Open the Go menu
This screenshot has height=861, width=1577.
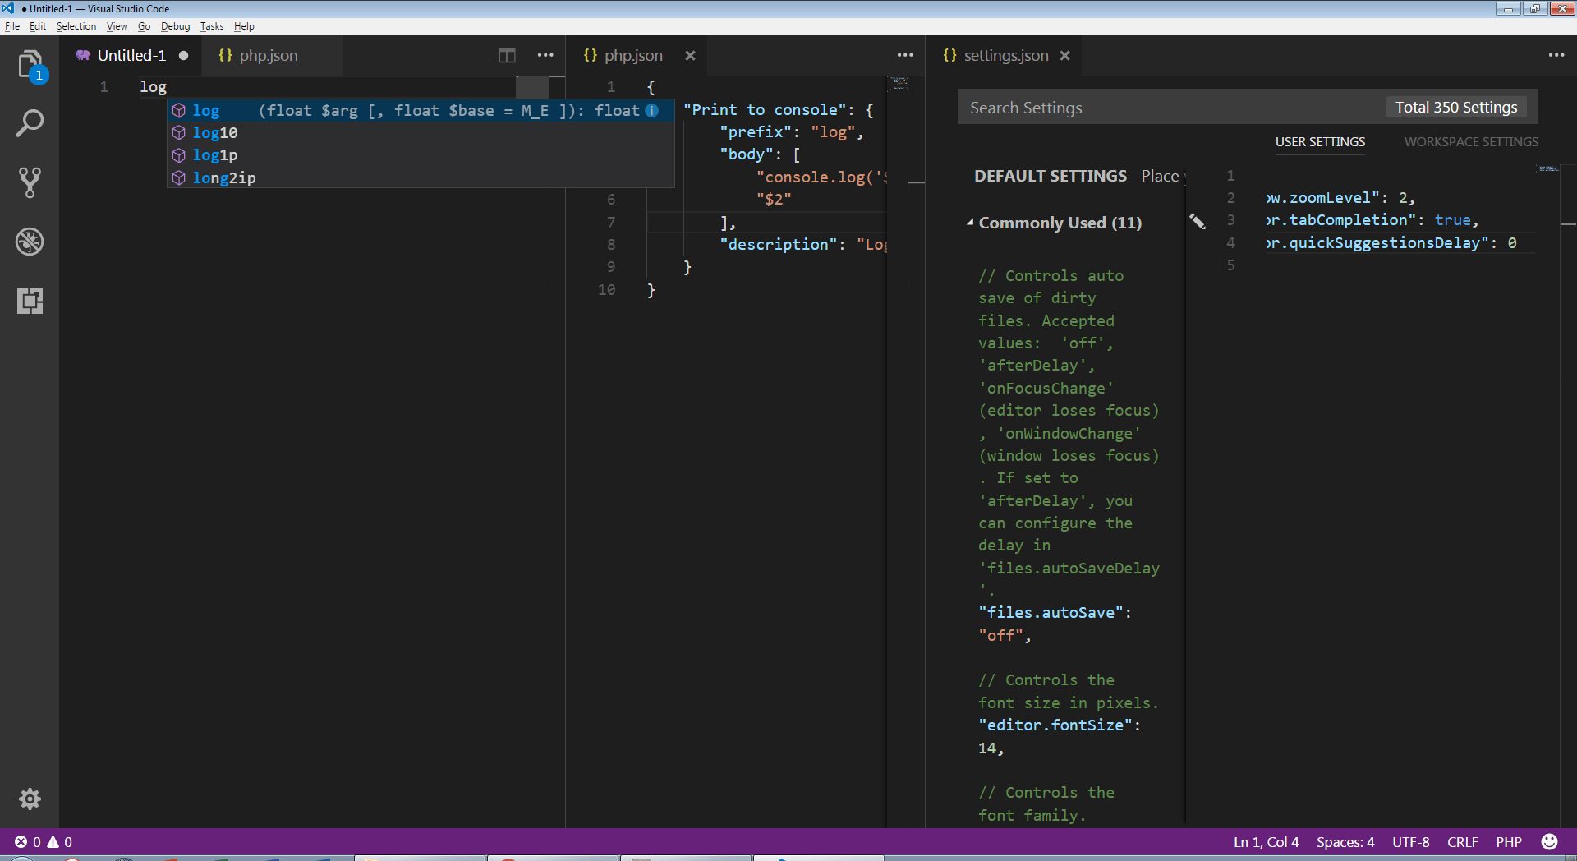tap(144, 26)
